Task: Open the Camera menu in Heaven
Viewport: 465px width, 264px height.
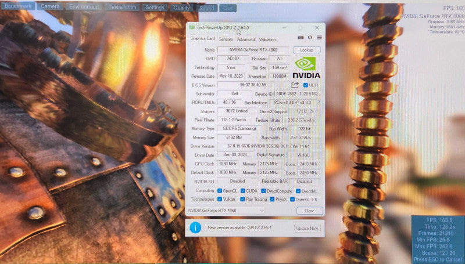Action: pyautogui.click(x=50, y=6)
